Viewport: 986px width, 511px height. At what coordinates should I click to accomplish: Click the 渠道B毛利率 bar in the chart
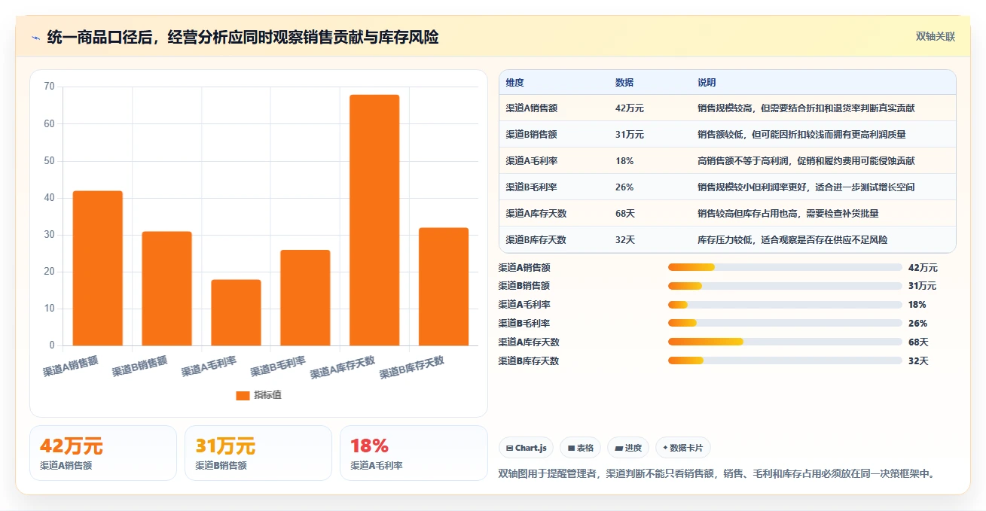pos(305,297)
